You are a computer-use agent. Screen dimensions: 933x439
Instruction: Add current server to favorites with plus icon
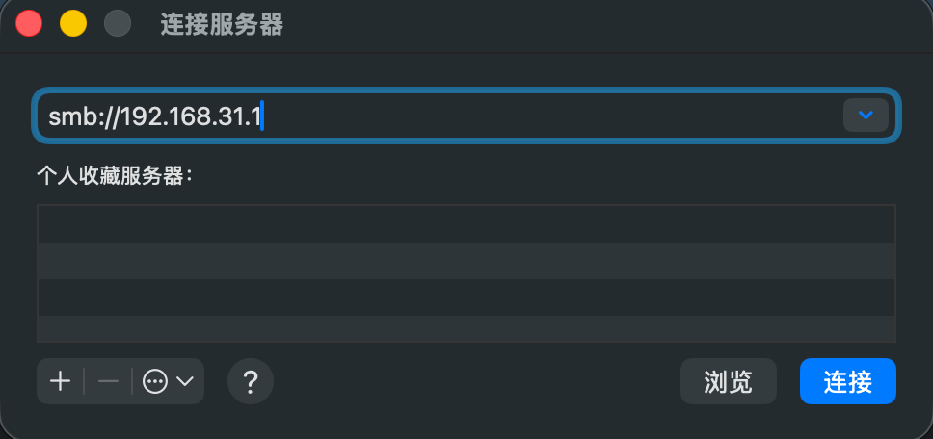[60, 381]
